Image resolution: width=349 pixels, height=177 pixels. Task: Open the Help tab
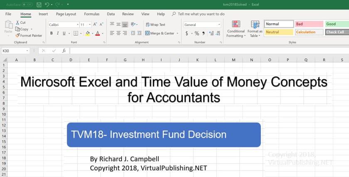161,14
